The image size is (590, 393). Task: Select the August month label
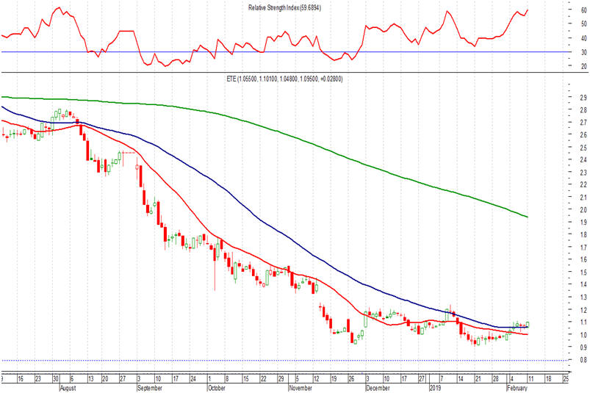click(x=68, y=388)
